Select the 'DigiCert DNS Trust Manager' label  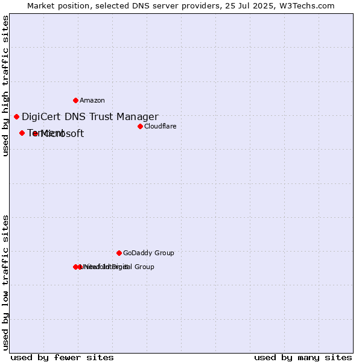pos(90,116)
